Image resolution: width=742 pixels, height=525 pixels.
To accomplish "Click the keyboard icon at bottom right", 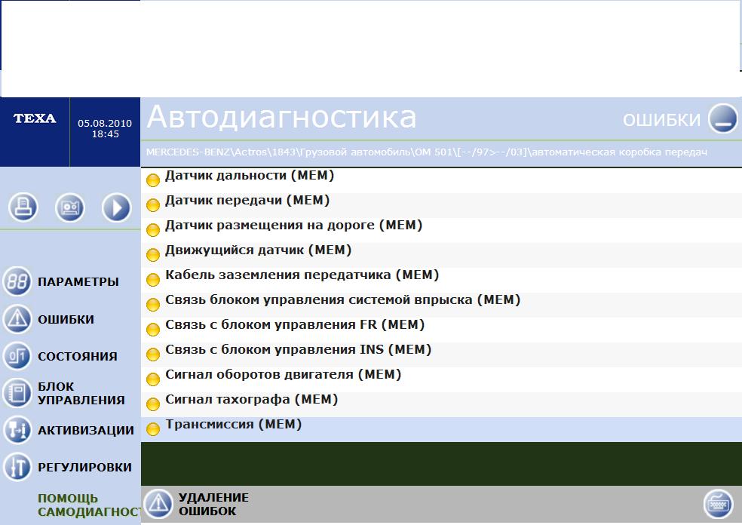I will pos(718,503).
